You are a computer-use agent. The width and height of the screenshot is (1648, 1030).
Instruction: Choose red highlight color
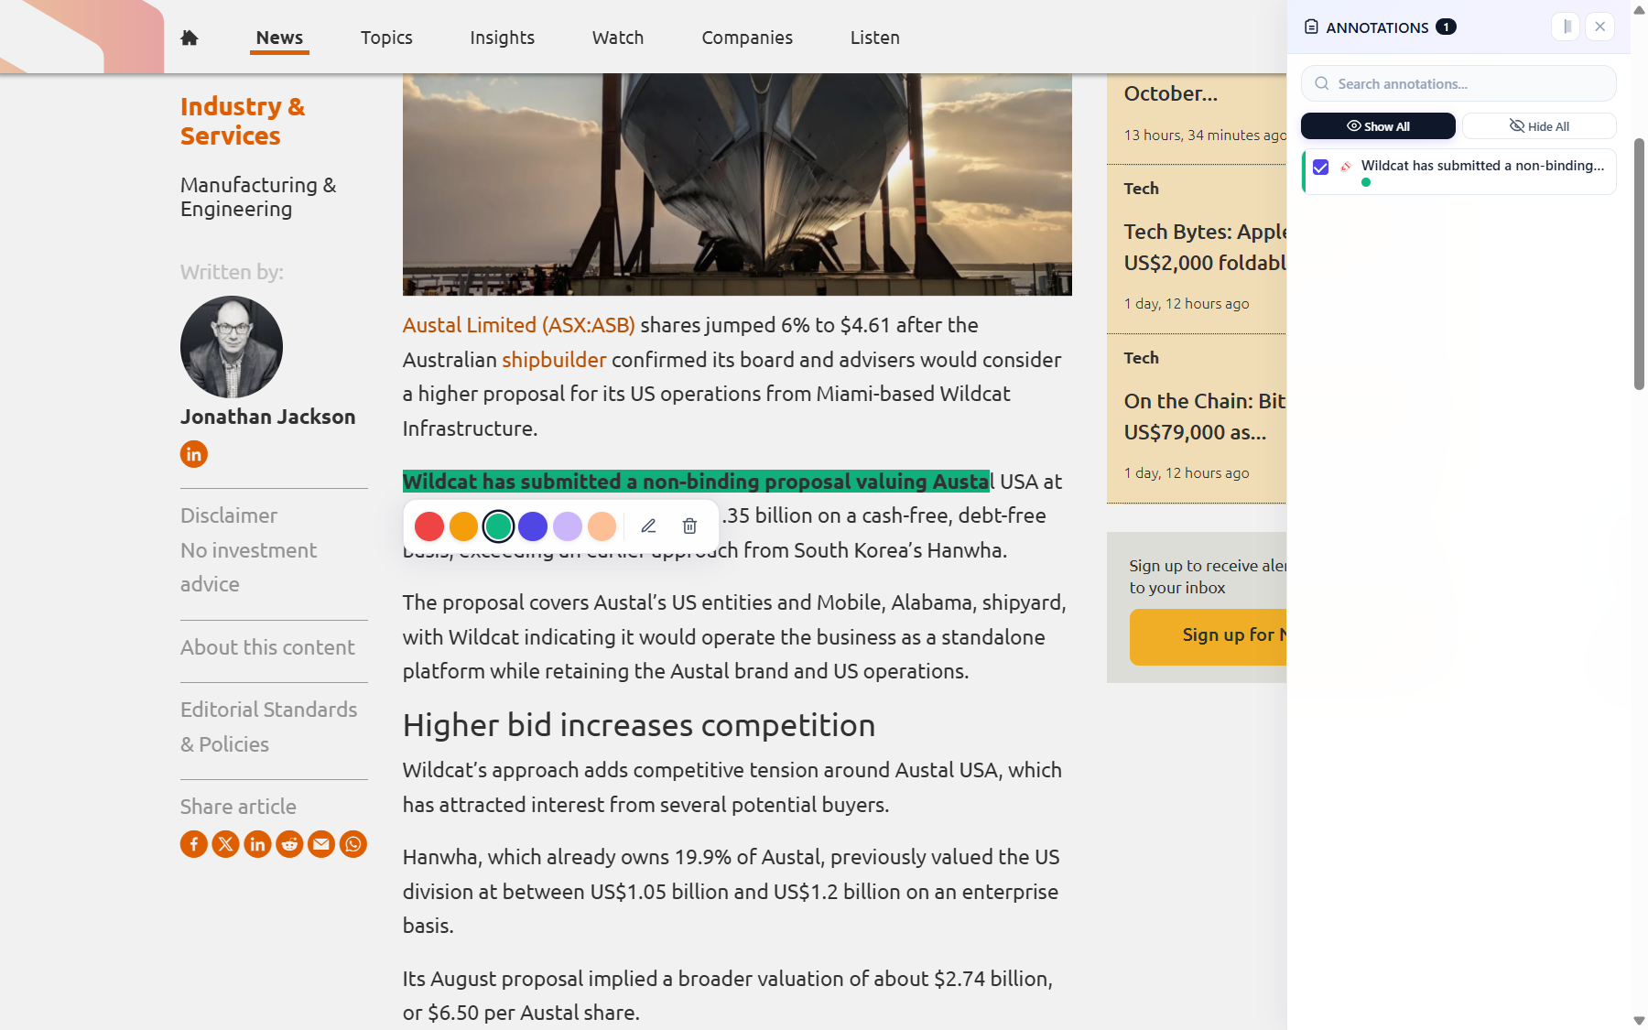coord(429,526)
